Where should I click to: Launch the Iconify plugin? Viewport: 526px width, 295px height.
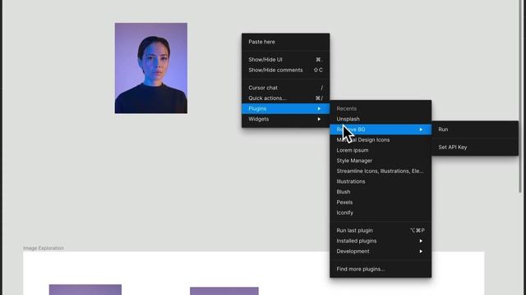[x=381, y=213]
